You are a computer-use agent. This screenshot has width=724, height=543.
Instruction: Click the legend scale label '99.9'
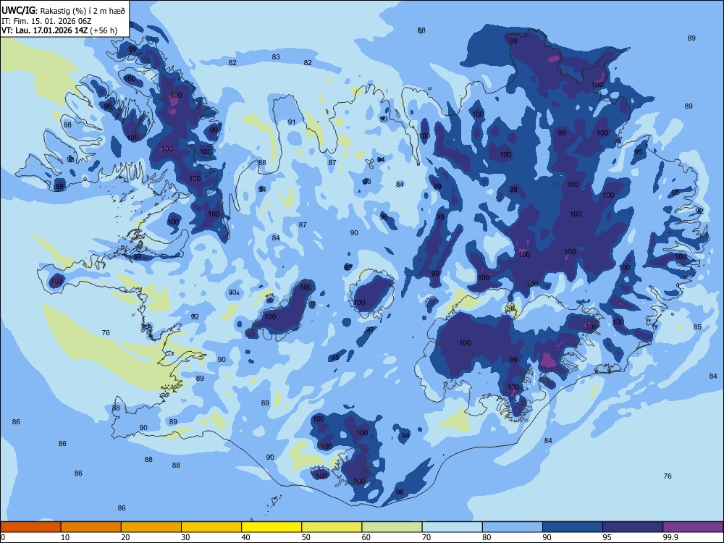coord(670,537)
